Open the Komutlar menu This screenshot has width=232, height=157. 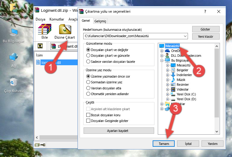coord(56,19)
